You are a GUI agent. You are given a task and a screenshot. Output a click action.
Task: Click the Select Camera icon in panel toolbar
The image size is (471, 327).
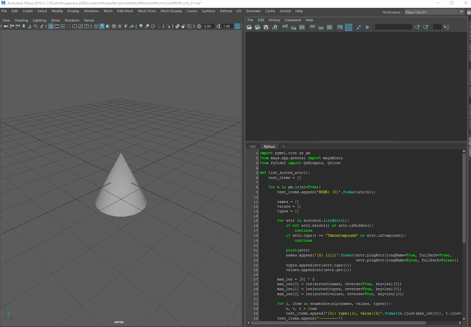click(x=6, y=26)
